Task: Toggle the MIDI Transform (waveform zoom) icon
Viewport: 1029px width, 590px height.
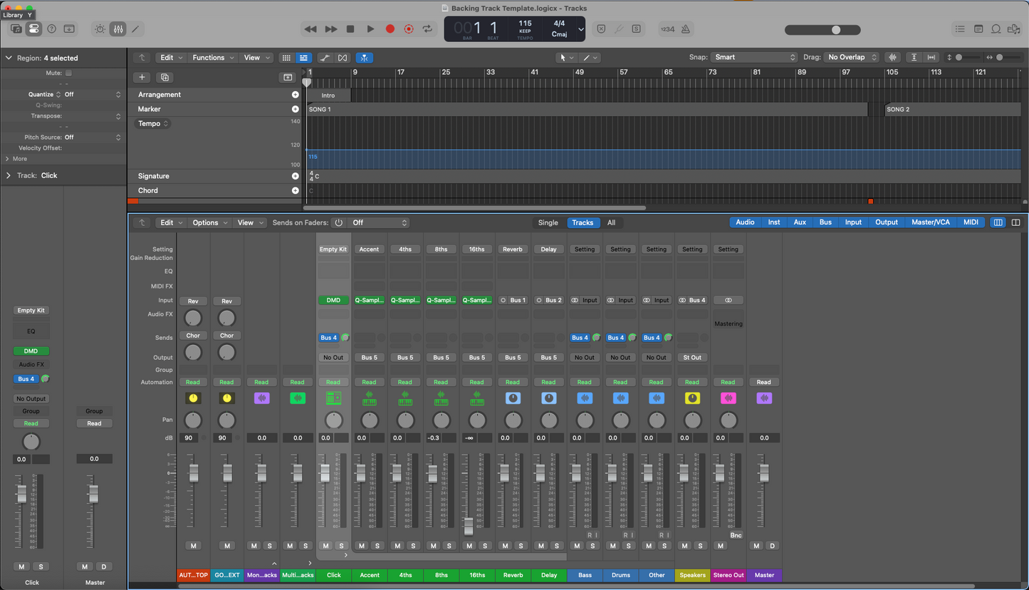Action: 892,58
